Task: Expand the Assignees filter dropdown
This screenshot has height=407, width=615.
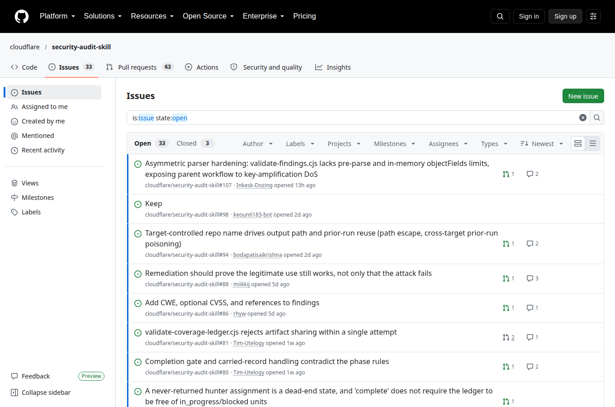Action: click(448, 144)
